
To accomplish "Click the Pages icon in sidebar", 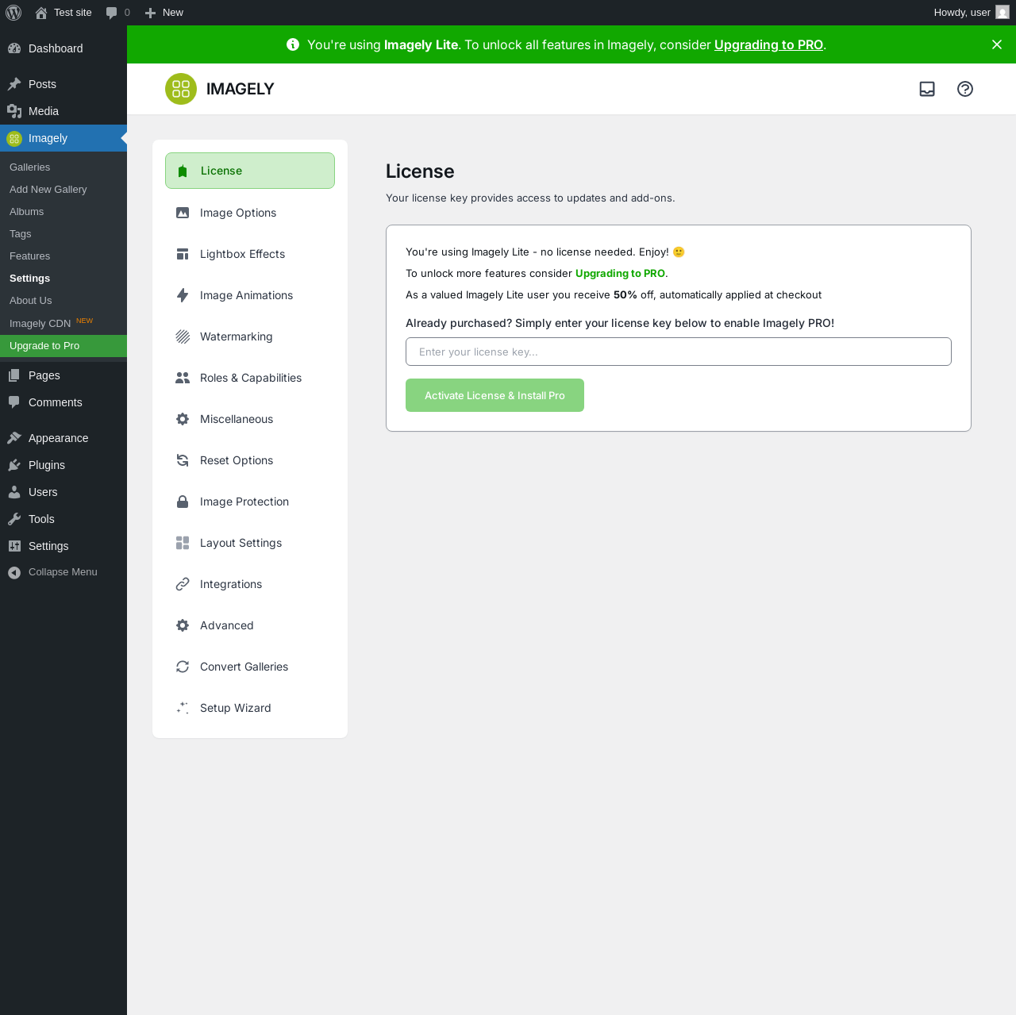I will point(14,375).
